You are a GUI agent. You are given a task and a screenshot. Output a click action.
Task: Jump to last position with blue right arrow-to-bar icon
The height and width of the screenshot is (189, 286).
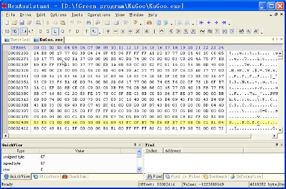(x=224, y=22)
